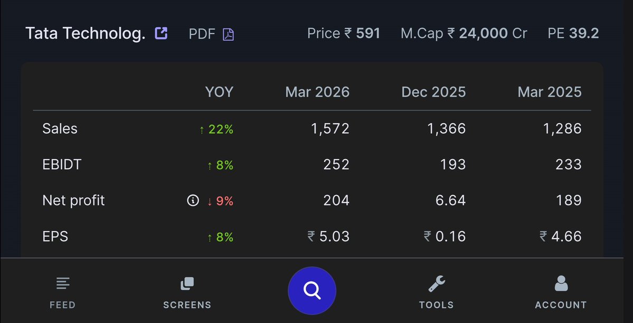This screenshot has height=323, width=633.
Task: Click the Mar 2026 column header
Action: click(317, 92)
